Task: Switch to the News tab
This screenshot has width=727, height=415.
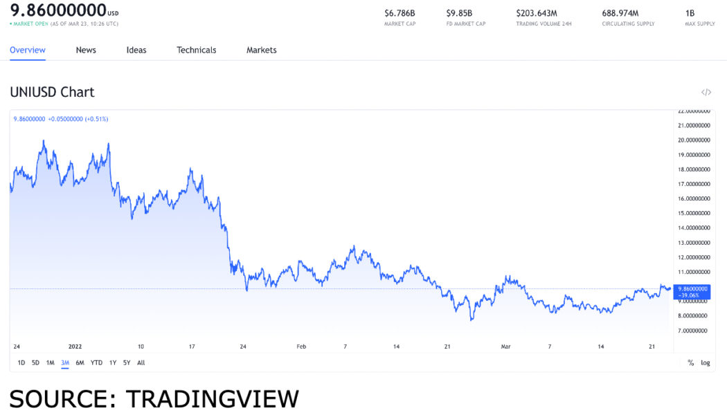Action: tap(86, 50)
